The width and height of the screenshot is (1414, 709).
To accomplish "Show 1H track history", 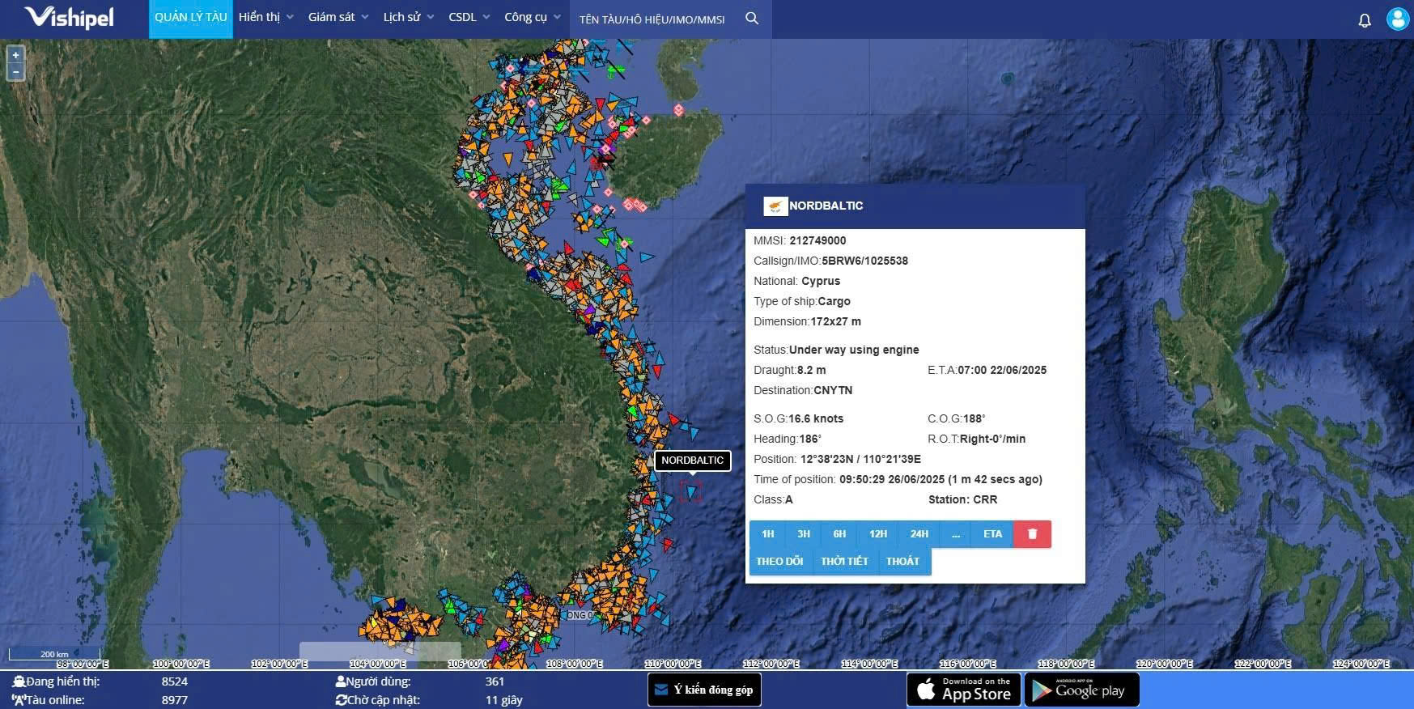I will pos(767,534).
